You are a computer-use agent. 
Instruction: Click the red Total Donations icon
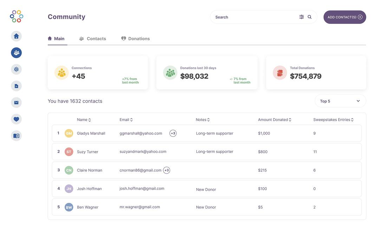pos(280,73)
